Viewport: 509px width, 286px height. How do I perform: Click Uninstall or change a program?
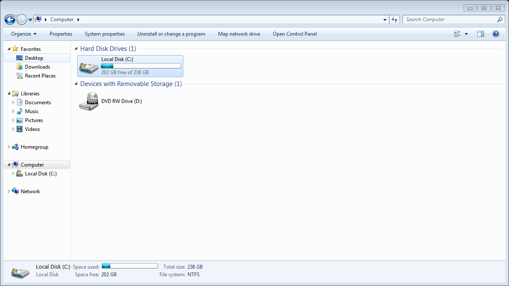(x=171, y=34)
